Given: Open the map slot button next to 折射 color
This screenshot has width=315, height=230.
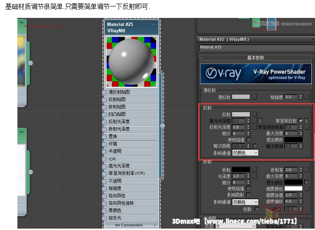Looking at the screenshot, I should [254, 169].
